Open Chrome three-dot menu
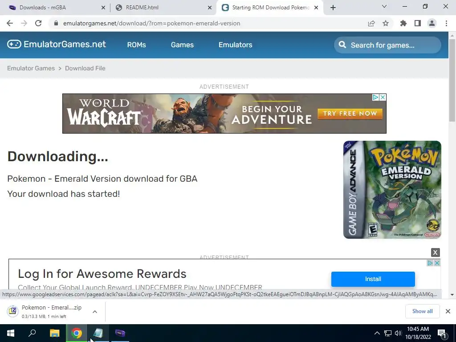 click(446, 23)
